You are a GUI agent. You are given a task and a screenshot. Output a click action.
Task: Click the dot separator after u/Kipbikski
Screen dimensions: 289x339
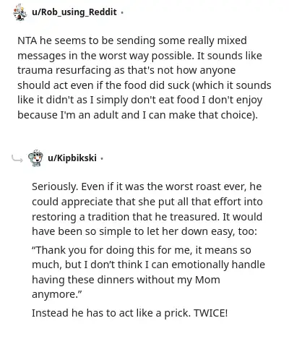[x=102, y=158]
